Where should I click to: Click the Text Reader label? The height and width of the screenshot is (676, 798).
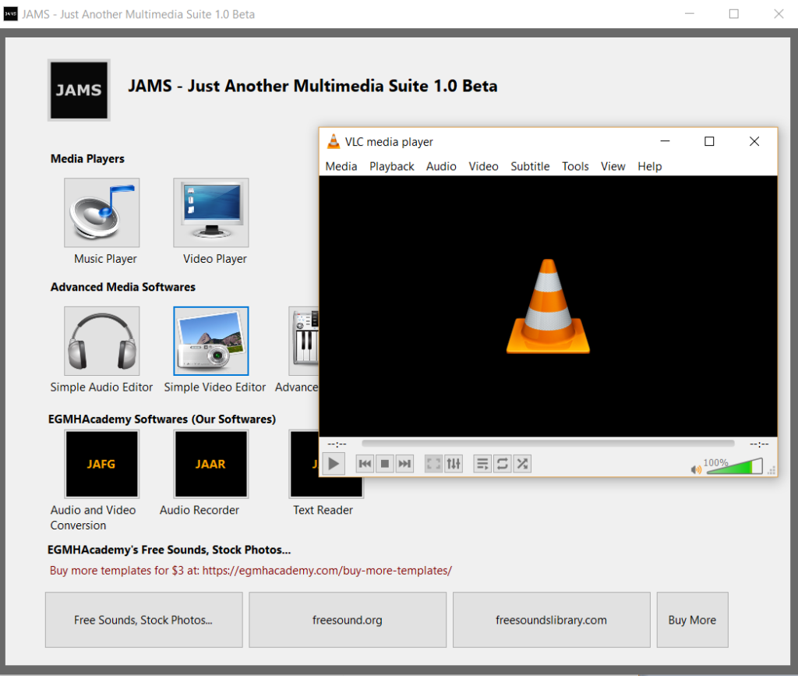(323, 510)
